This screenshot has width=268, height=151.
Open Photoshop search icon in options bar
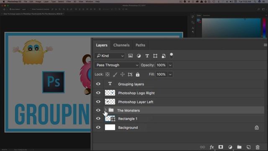(259, 9)
